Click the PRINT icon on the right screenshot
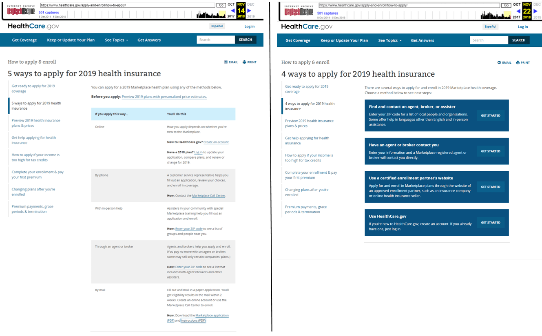This screenshot has height=336, width=542. pyautogui.click(x=518, y=62)
